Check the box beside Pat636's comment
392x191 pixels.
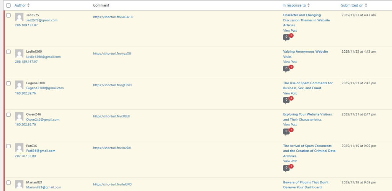8,146
